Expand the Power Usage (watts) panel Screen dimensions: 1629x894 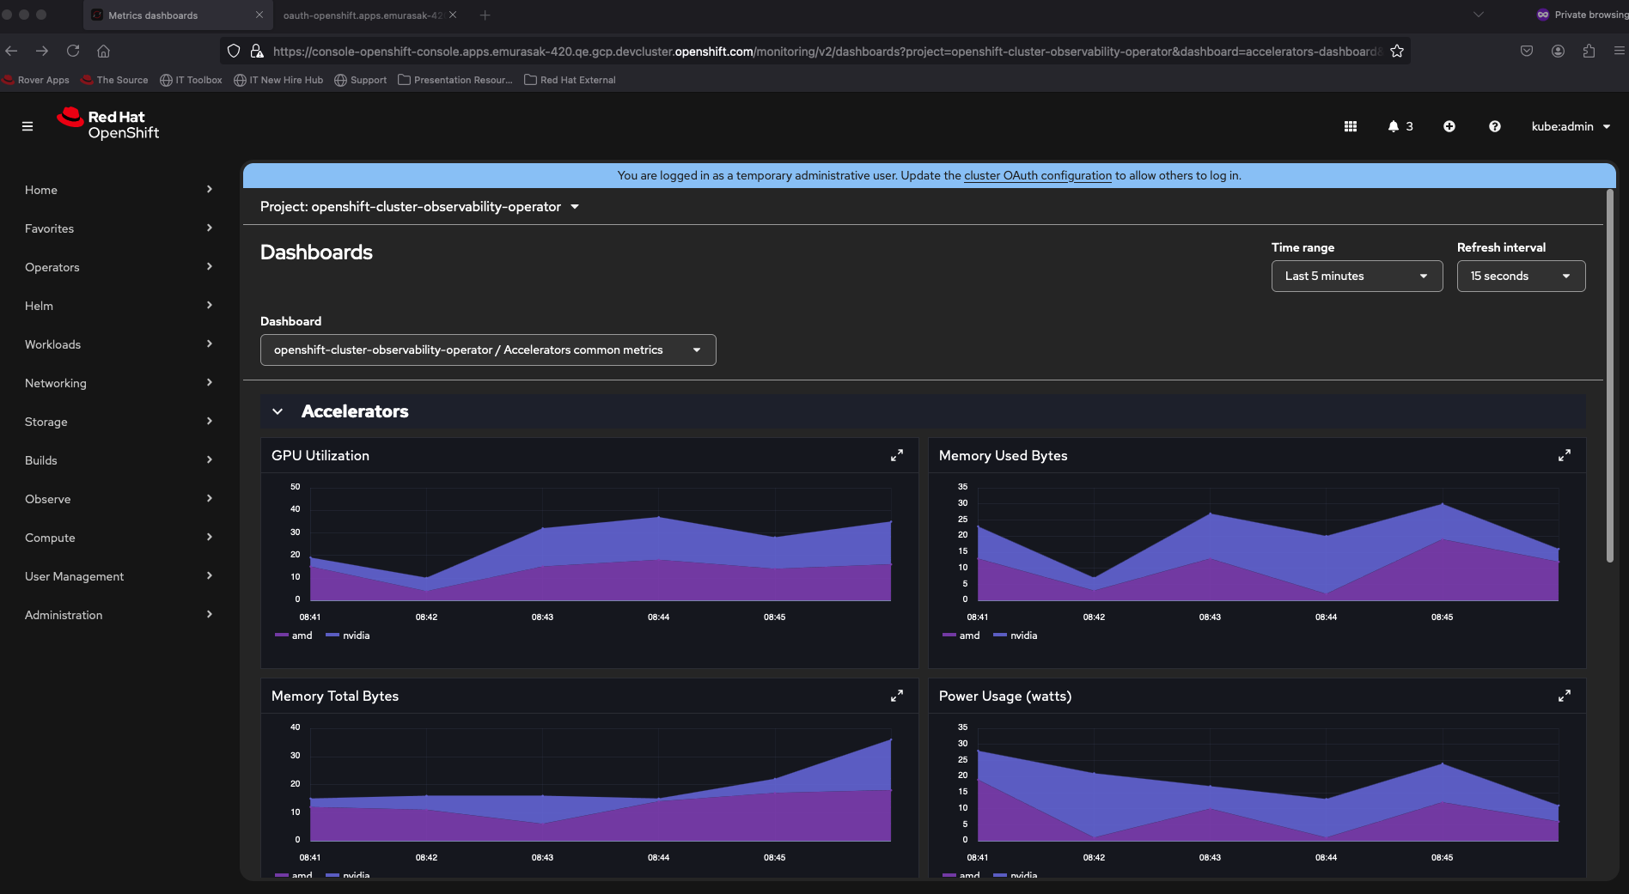[x=1564, y=696]
